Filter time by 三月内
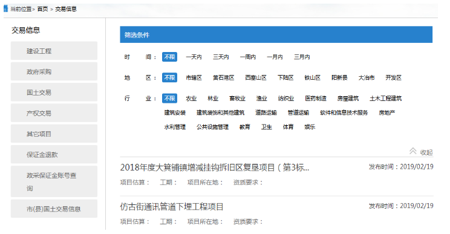 302,57
